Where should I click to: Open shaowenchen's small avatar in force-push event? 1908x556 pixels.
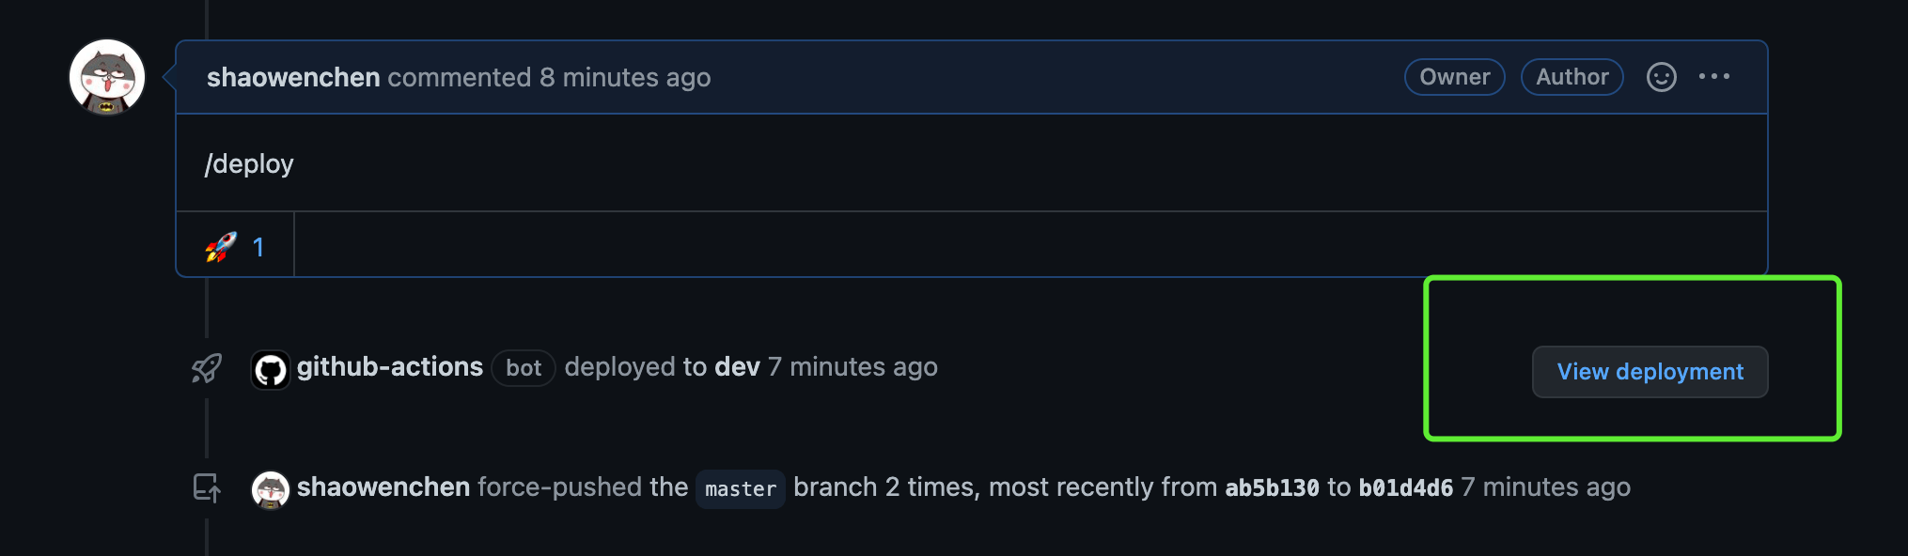271,489
